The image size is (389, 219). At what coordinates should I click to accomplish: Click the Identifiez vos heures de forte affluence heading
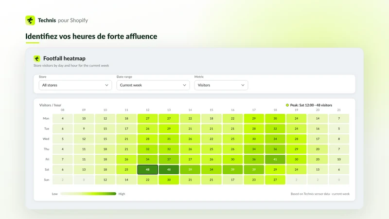click(x=91, y=36)
